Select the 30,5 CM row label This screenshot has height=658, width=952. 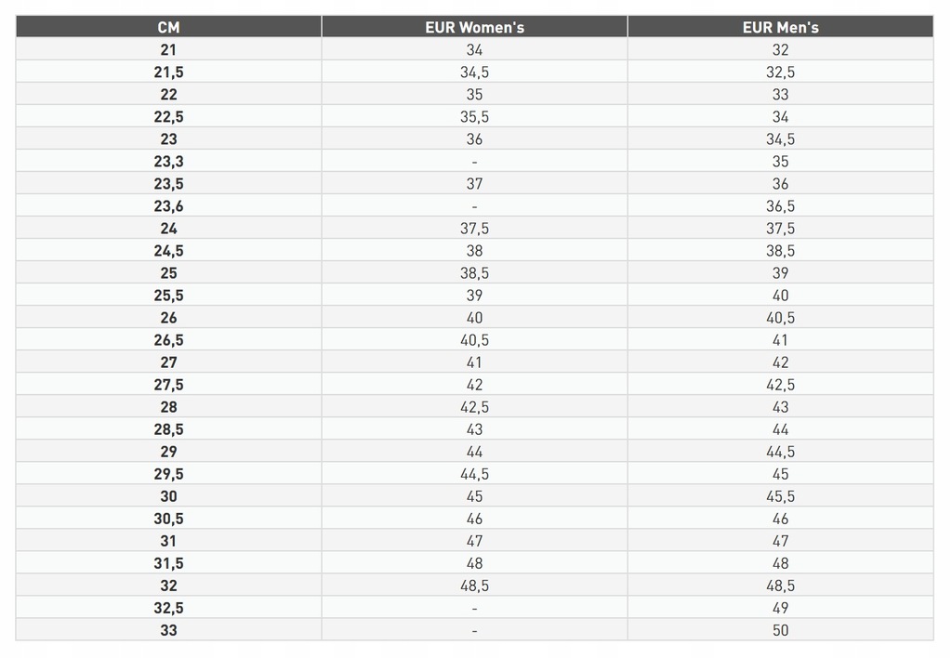pos(168,519)
